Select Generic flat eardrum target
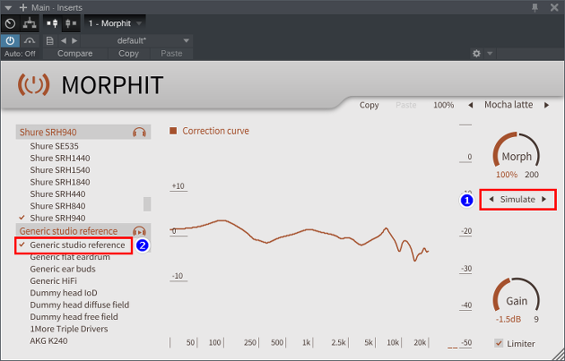 pos(70,257)
